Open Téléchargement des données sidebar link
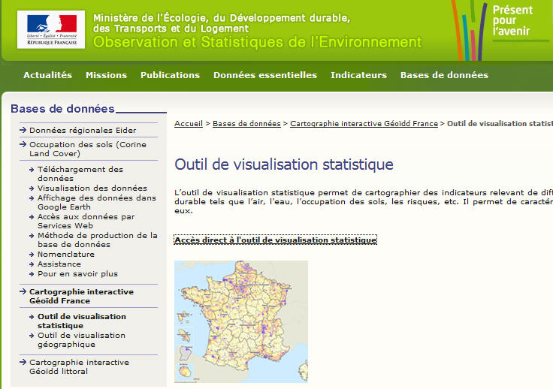 tap(80, 173)
